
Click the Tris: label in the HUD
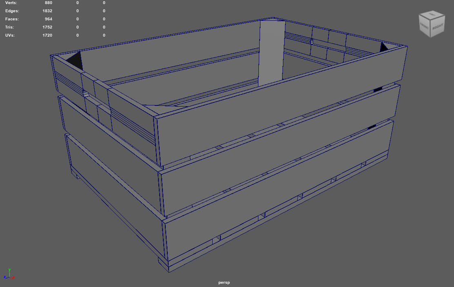click(9, 27)
